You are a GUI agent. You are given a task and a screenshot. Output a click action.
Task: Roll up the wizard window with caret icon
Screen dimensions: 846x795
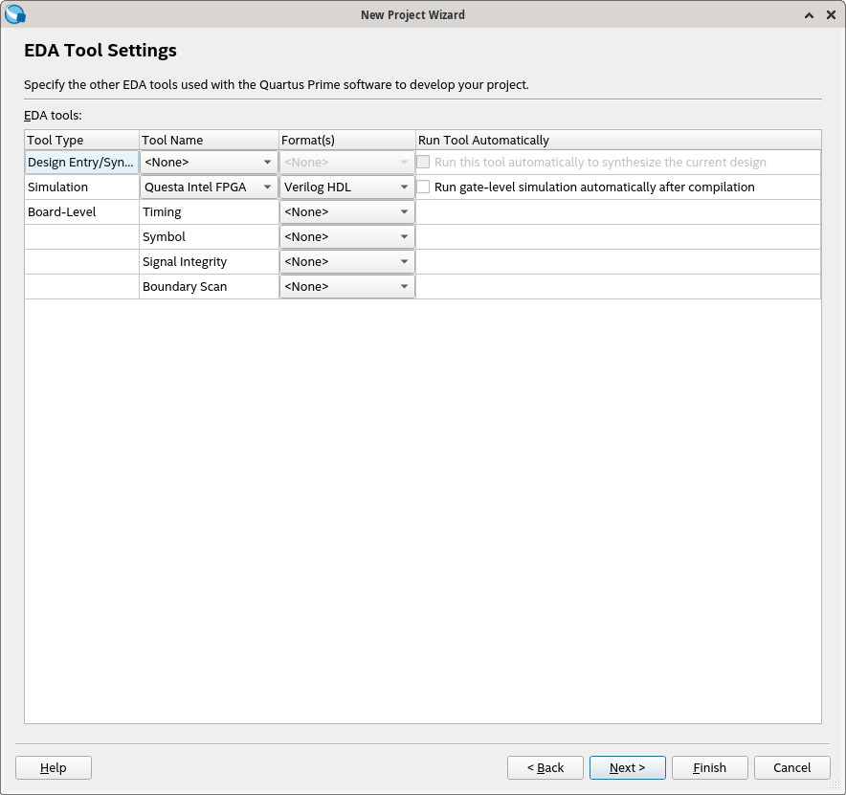pos(809,15)
